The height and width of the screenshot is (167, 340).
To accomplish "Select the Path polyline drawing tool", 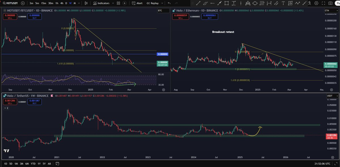I will 297,3.
